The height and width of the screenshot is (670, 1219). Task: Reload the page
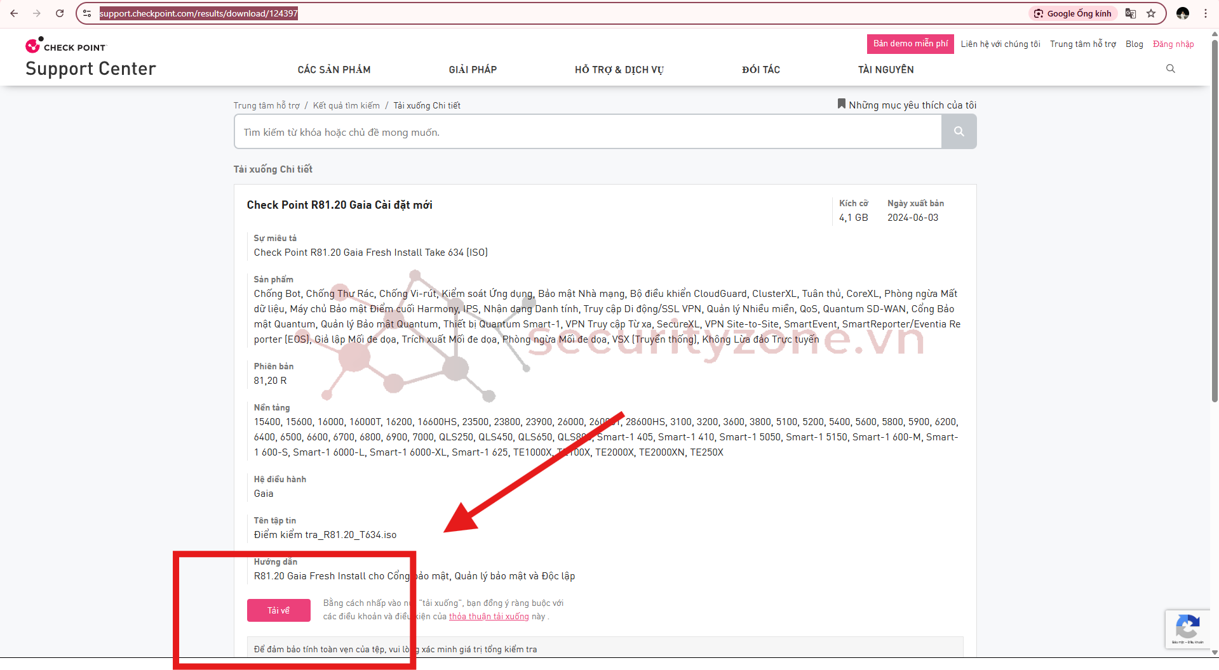[x=60, y=13]
